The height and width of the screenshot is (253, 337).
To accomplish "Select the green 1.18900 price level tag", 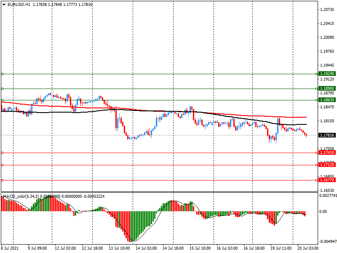I will [x=327, y=89].
